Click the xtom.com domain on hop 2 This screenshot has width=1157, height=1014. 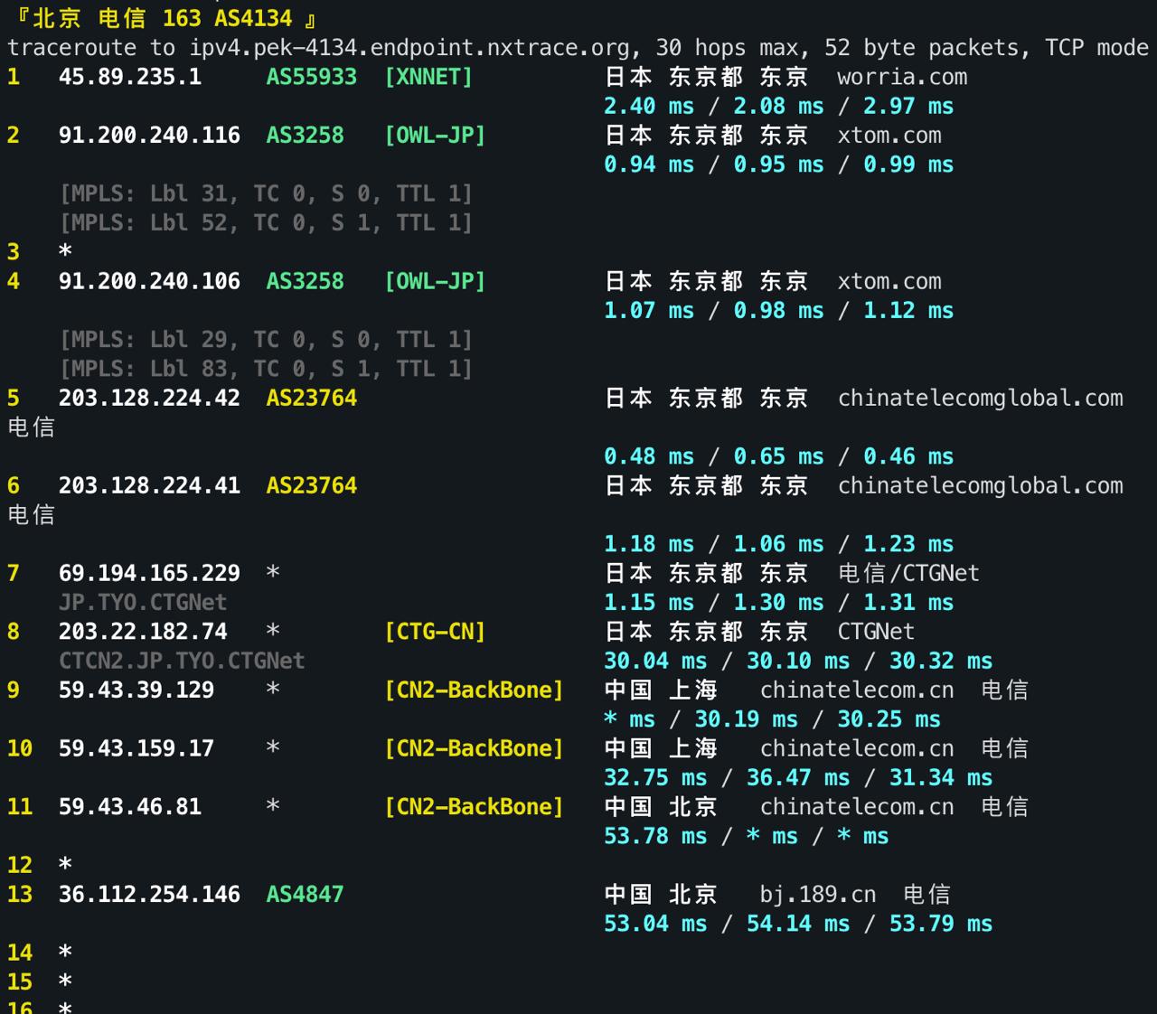(x=889, y=136)
